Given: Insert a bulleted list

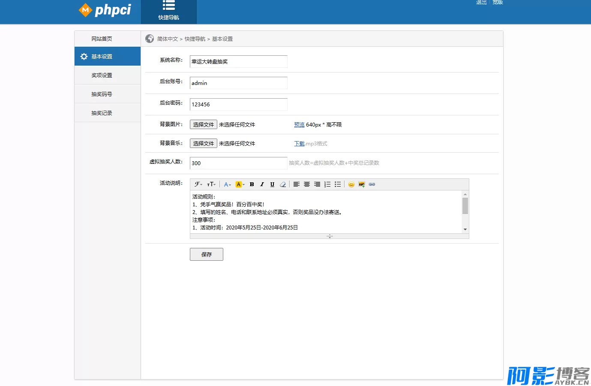Looking at the screenshot, I should click(x=338, y=184).
